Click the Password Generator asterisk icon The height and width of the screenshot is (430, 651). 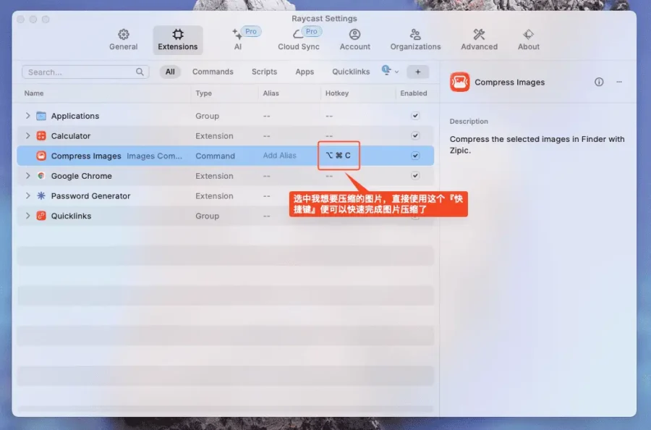point(41,195)
